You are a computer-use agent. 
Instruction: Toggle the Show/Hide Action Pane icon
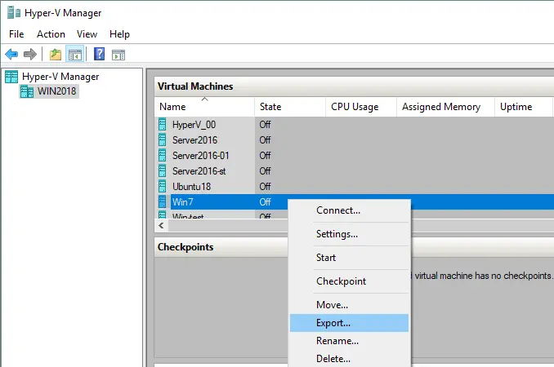(118, 55)
